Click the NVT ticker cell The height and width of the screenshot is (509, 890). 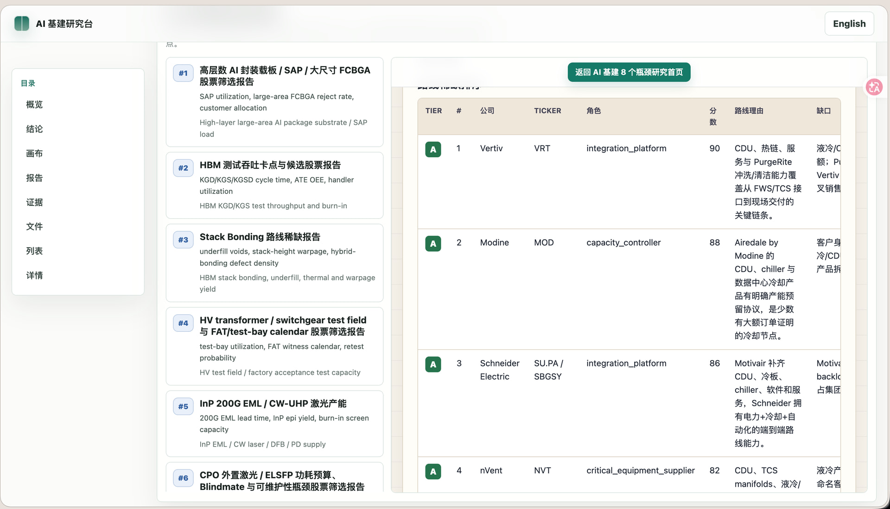tap(542, 471)
